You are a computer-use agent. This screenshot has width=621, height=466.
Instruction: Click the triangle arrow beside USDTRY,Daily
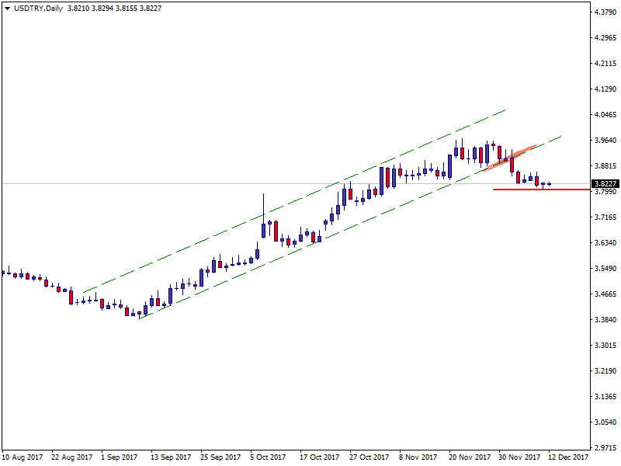(5, 8)
